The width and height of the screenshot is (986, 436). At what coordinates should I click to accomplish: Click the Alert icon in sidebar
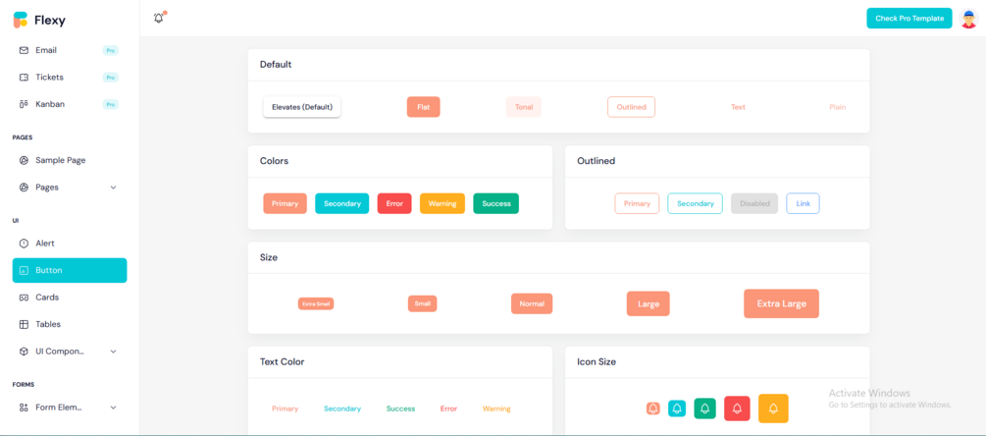[x=24, y=244]
